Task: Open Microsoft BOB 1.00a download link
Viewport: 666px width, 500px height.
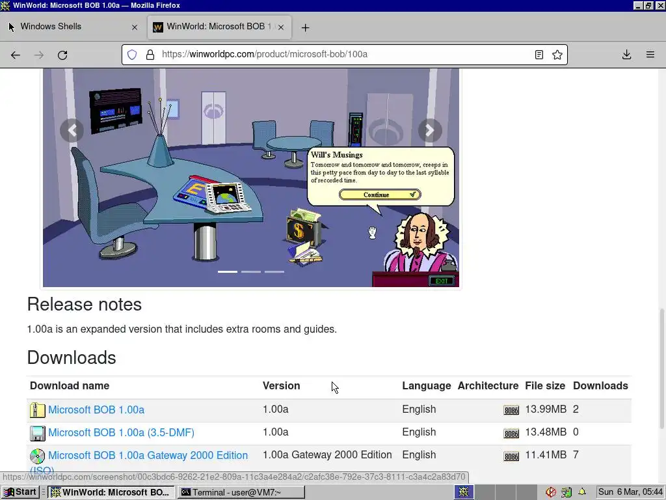Action: (x=96, y=410)
